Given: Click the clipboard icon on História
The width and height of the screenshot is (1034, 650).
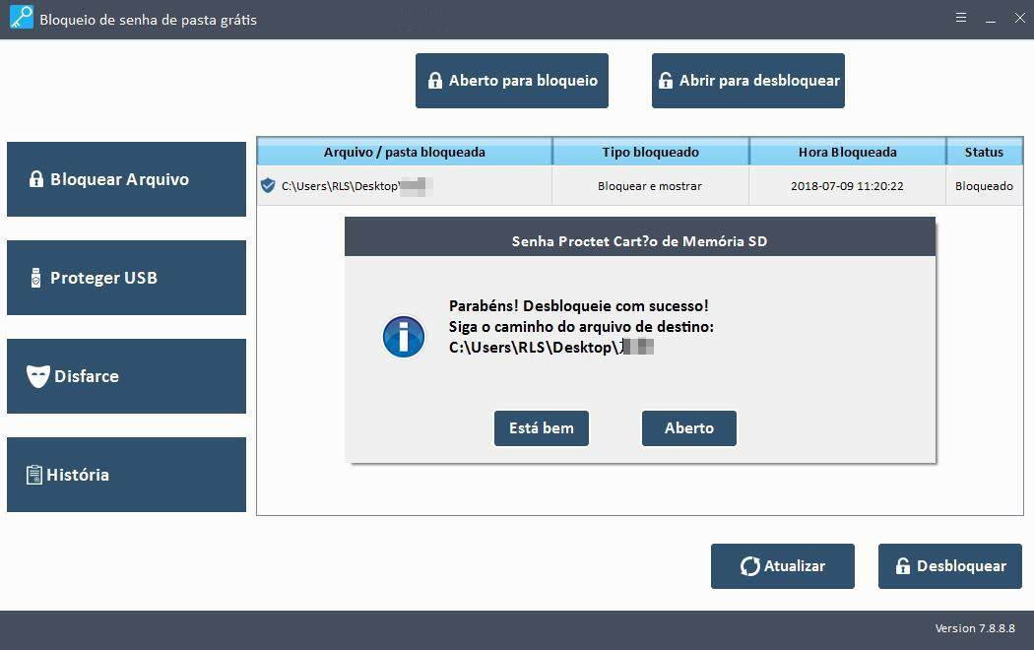Looking at the screenshot, I should tap(34, 475).
